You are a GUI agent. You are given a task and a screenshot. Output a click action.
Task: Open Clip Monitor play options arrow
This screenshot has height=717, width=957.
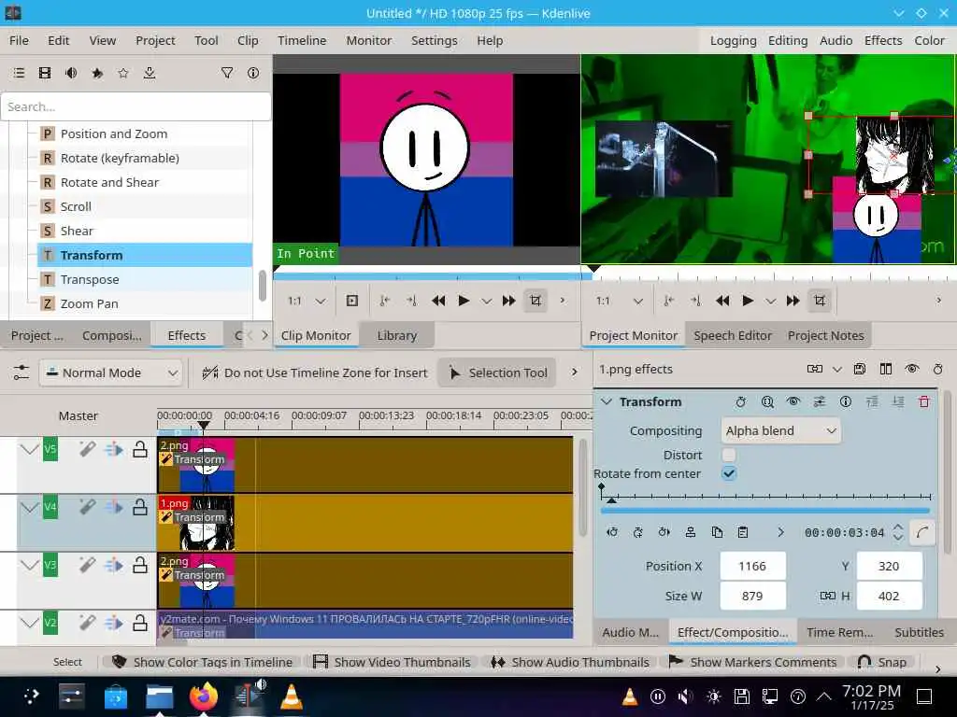tap(486, 301)
